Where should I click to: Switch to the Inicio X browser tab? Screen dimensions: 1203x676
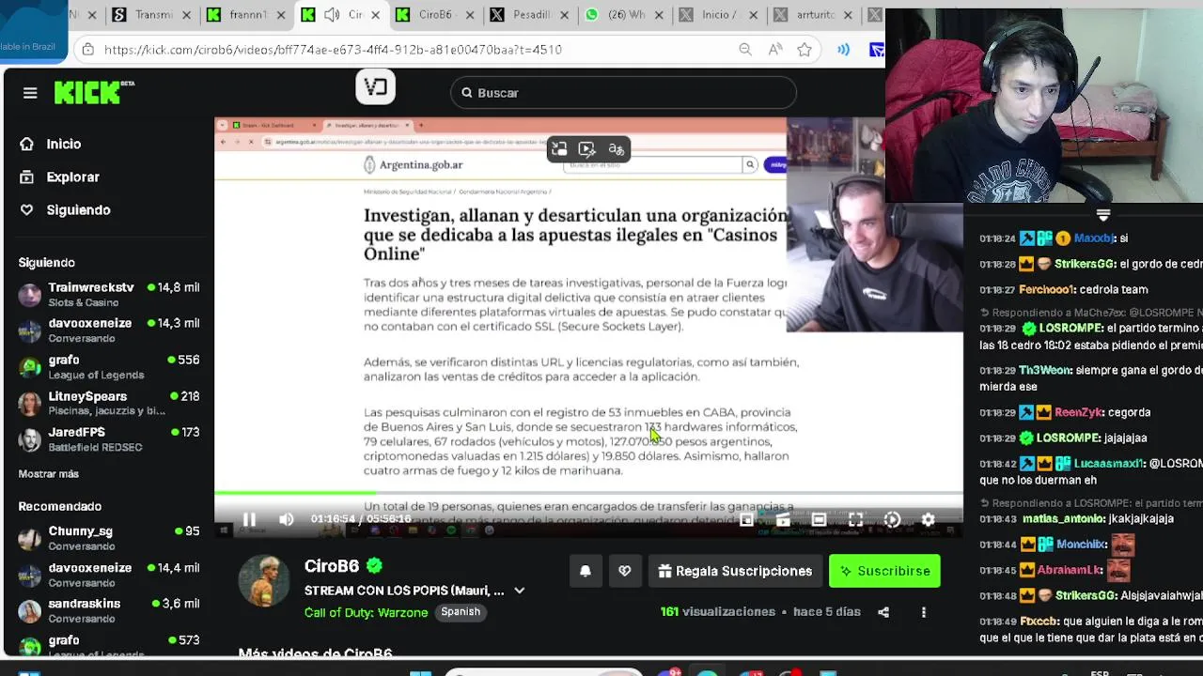pos(716,15)
